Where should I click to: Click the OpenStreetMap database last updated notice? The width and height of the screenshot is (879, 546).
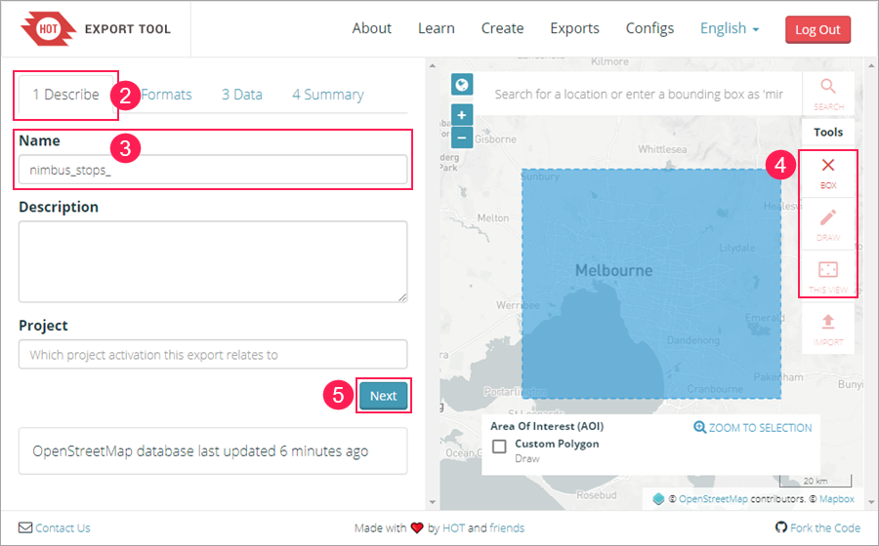pos(213,451)
